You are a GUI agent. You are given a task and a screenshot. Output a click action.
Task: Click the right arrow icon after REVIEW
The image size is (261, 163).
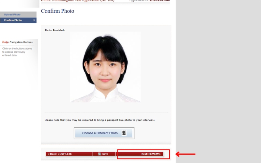[160, 154]
